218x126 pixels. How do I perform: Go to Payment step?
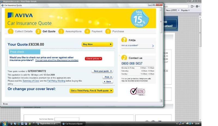[97, 31]
